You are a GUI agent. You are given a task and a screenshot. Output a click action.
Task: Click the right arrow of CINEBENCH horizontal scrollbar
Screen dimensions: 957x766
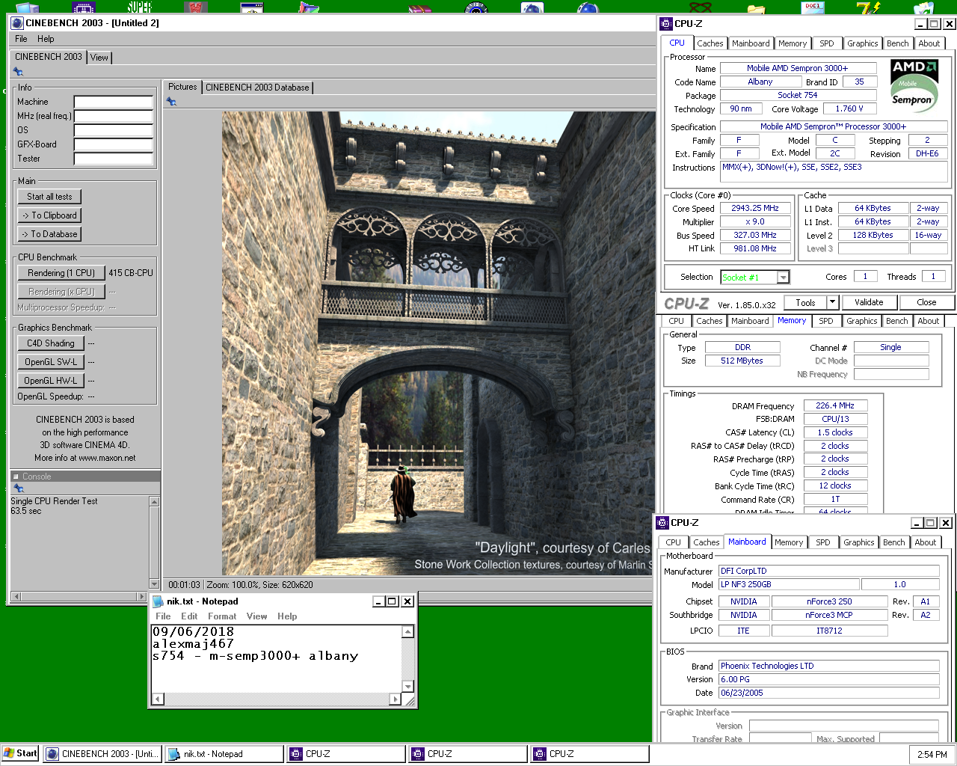(x=141, y=596)
